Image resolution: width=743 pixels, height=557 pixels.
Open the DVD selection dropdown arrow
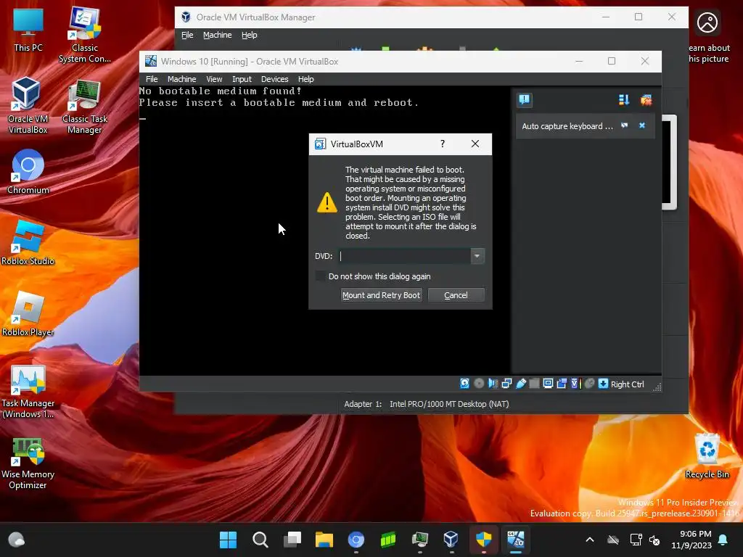click(x=477, y=256)
